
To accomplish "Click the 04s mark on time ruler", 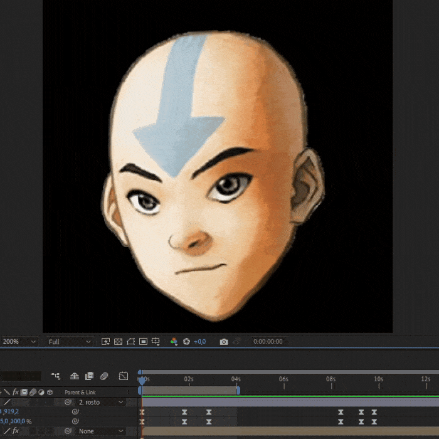I will 236,379.
